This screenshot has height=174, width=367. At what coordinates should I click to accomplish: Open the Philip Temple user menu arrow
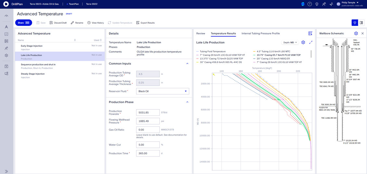(x=357, y=3)
